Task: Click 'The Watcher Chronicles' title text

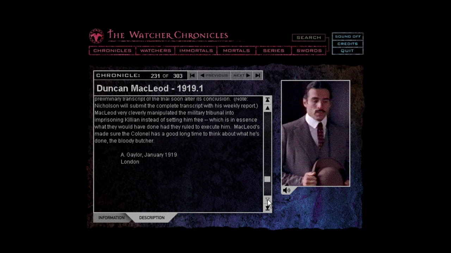Action: tap(168, 35)
